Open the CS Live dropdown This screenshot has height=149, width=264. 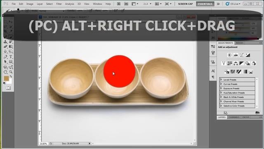click(233, 4)
